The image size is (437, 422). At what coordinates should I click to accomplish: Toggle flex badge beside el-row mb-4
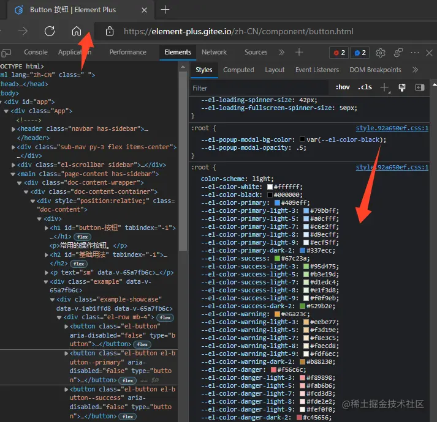(x=165, y=317)
